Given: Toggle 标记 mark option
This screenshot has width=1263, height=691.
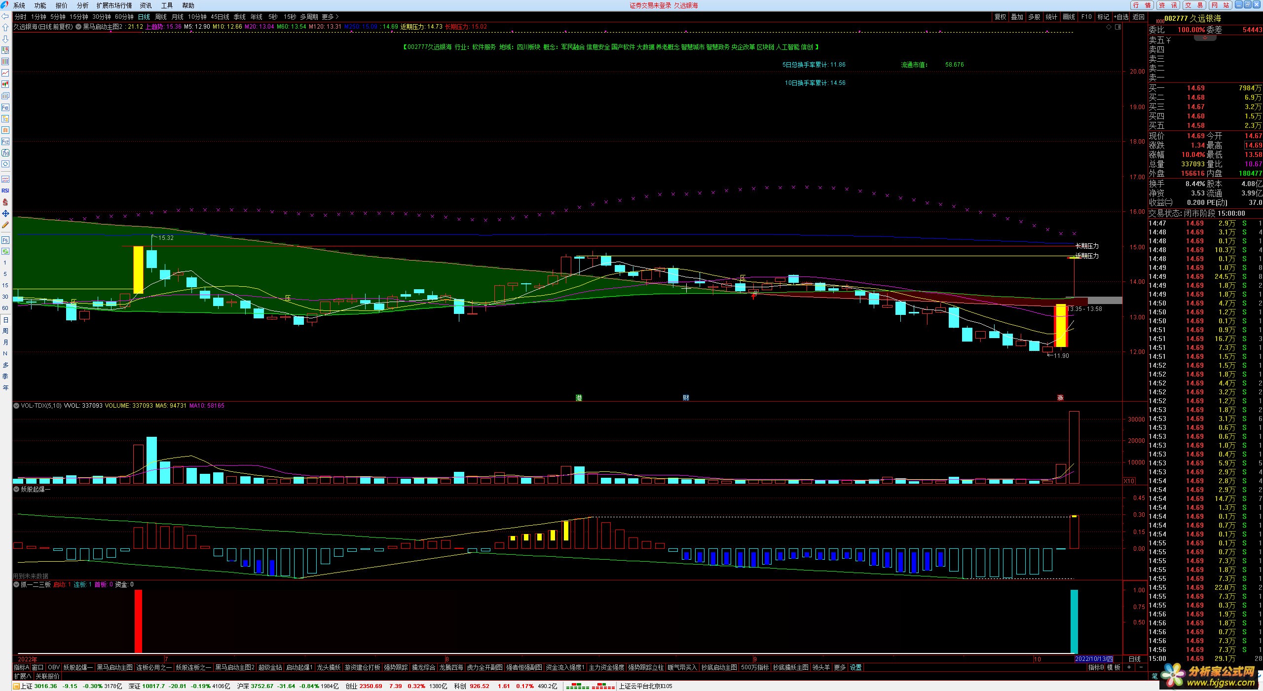Looking at the screenshot, I should [x=1104, y=17].
